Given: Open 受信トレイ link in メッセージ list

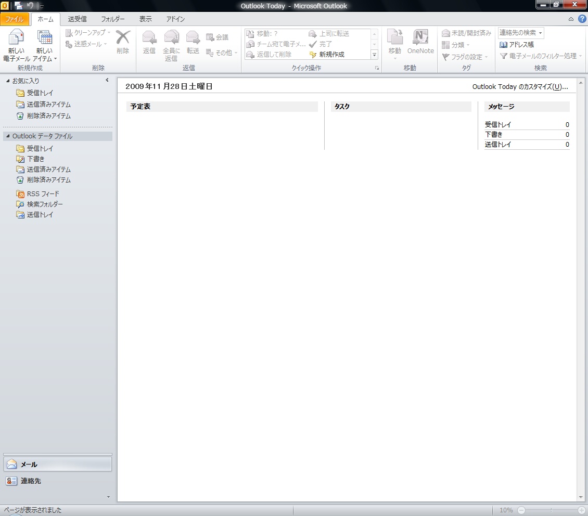Looking at the screenshot, I should [497, 125].
